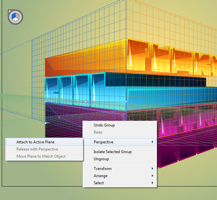Expand the arrow beside Arrange
217x200 pixels.
(152, 176)
